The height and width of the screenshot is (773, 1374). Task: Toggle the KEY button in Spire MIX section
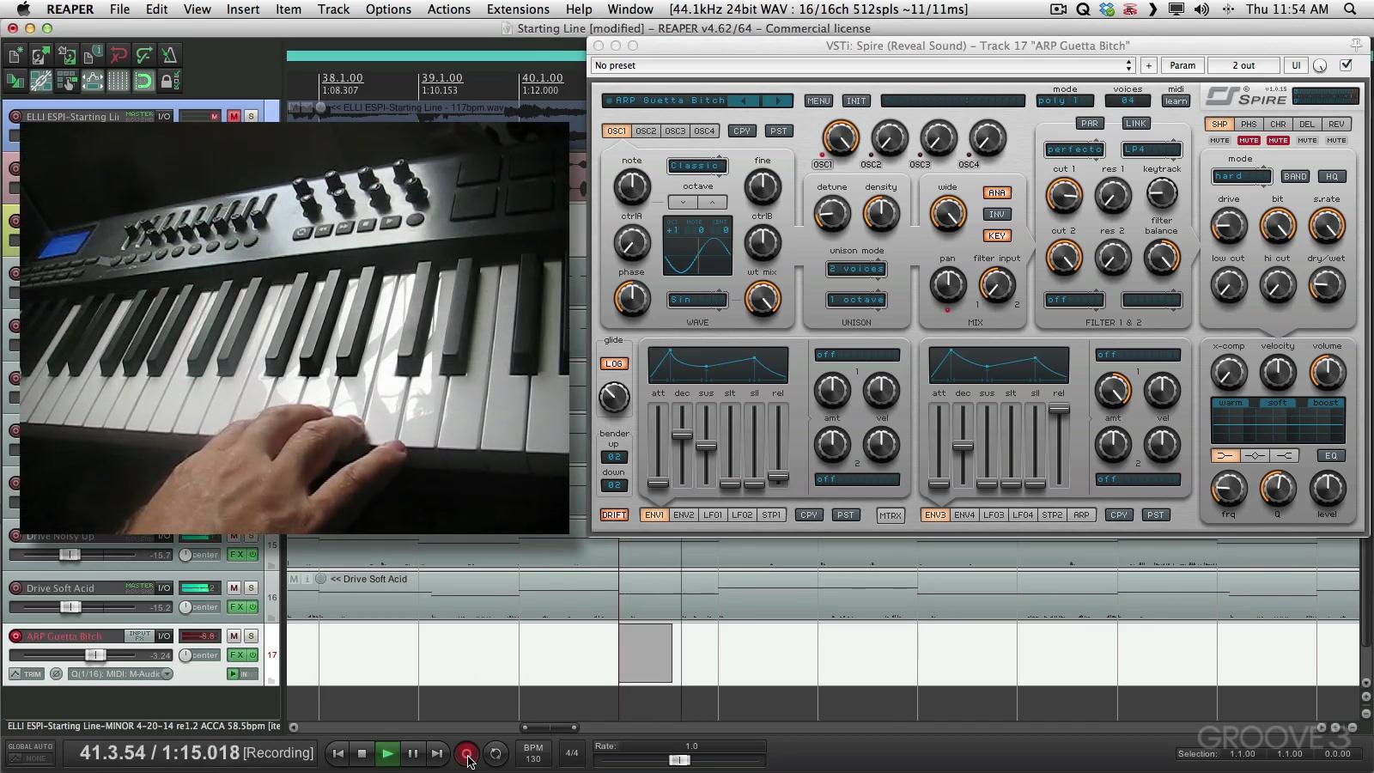(x=996, y=236)
